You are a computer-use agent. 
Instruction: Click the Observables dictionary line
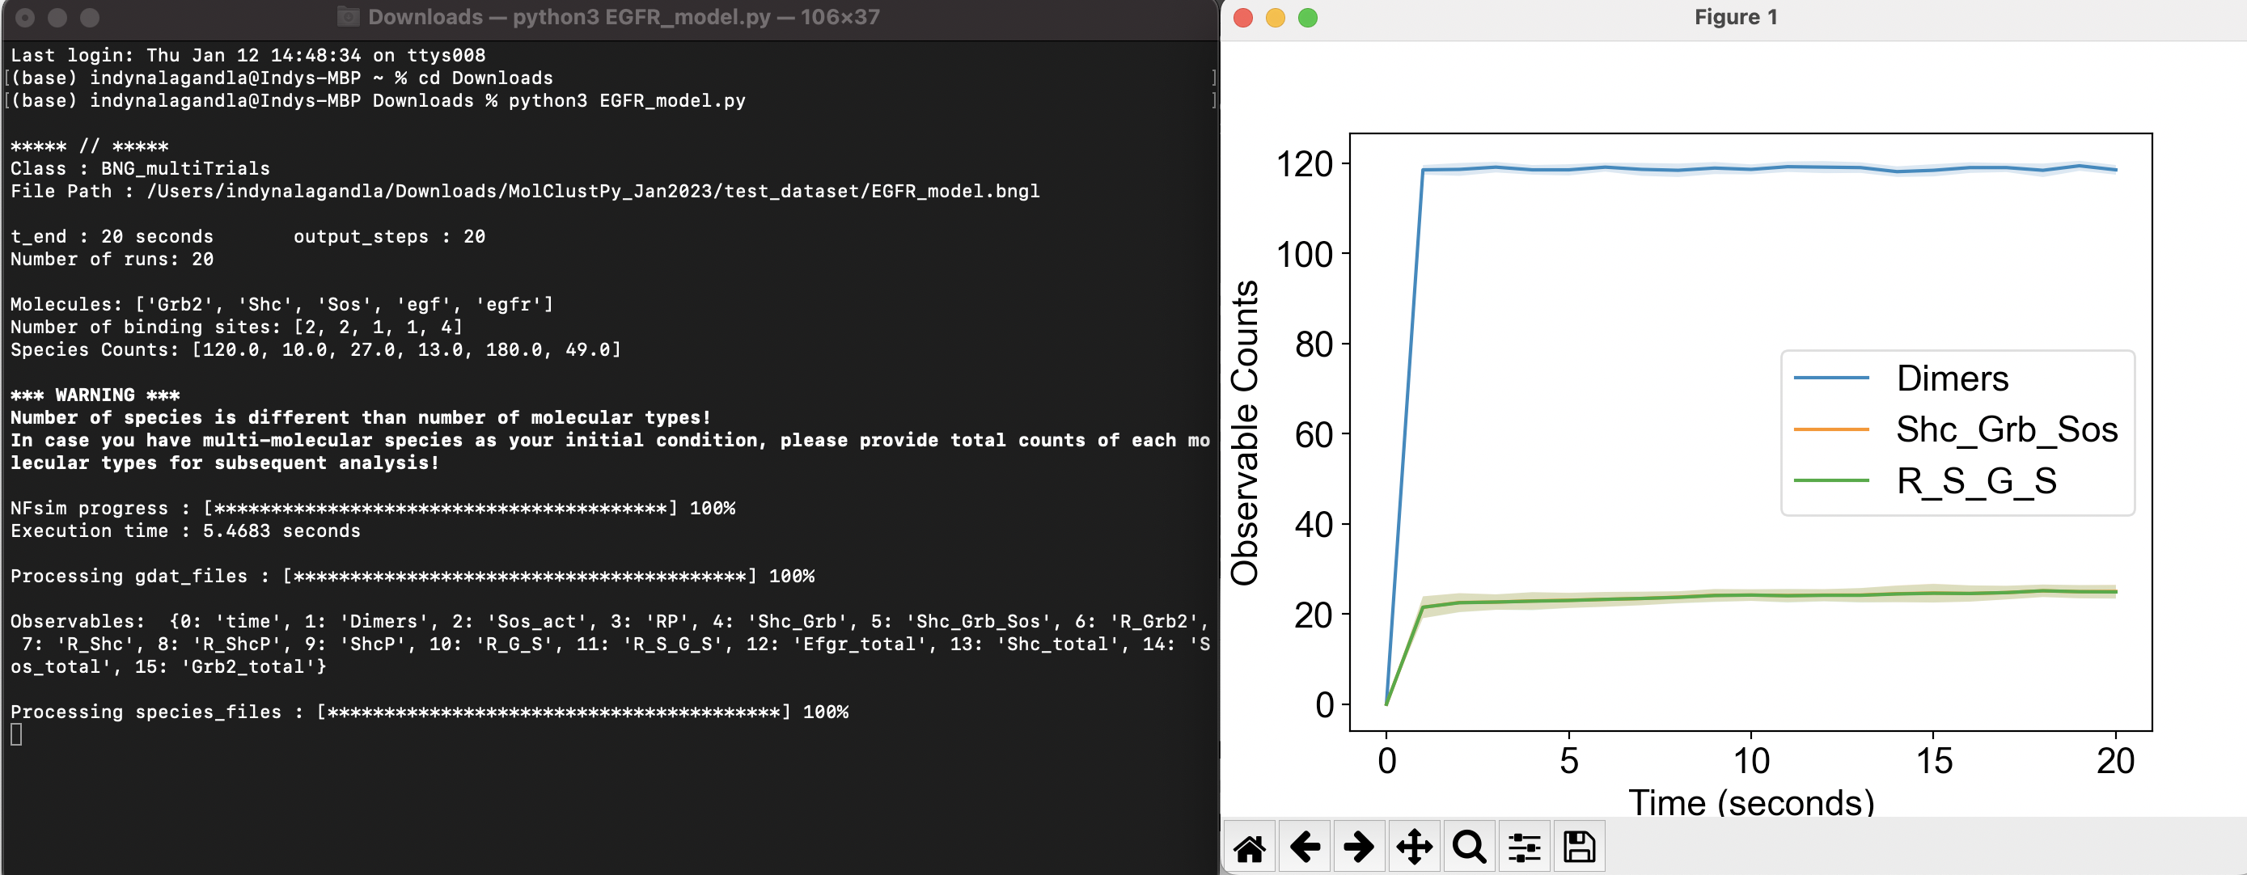click(x=611, y=644)
